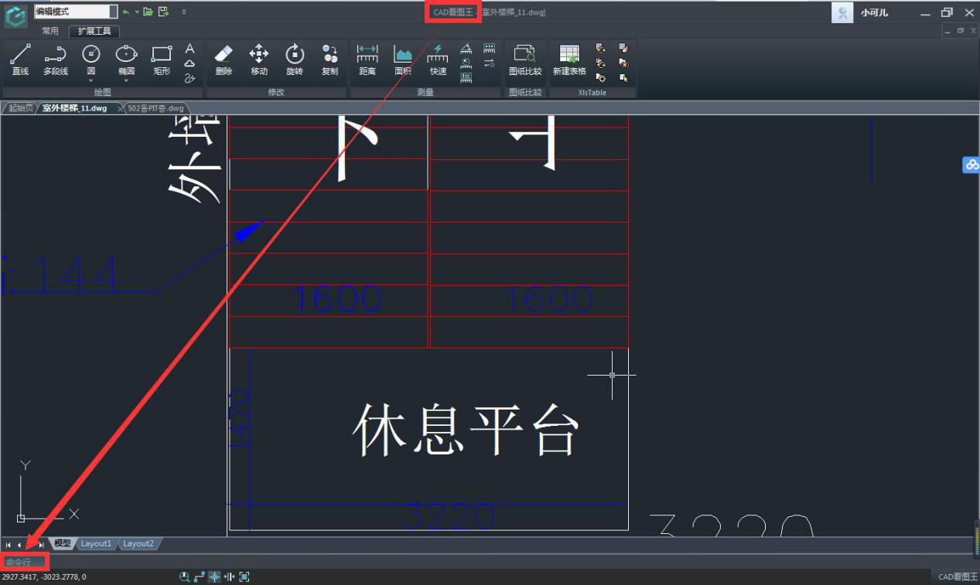Select the 移动 move tool
The image size is (980, 585).
259,60
